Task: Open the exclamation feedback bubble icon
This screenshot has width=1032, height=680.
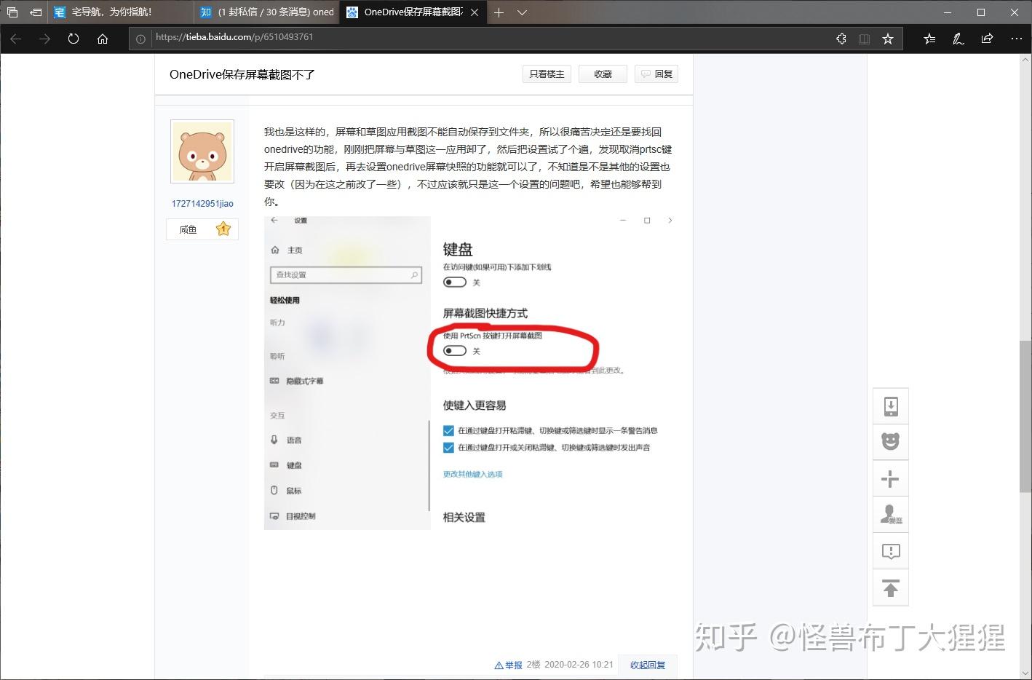Action: [891, 551]
